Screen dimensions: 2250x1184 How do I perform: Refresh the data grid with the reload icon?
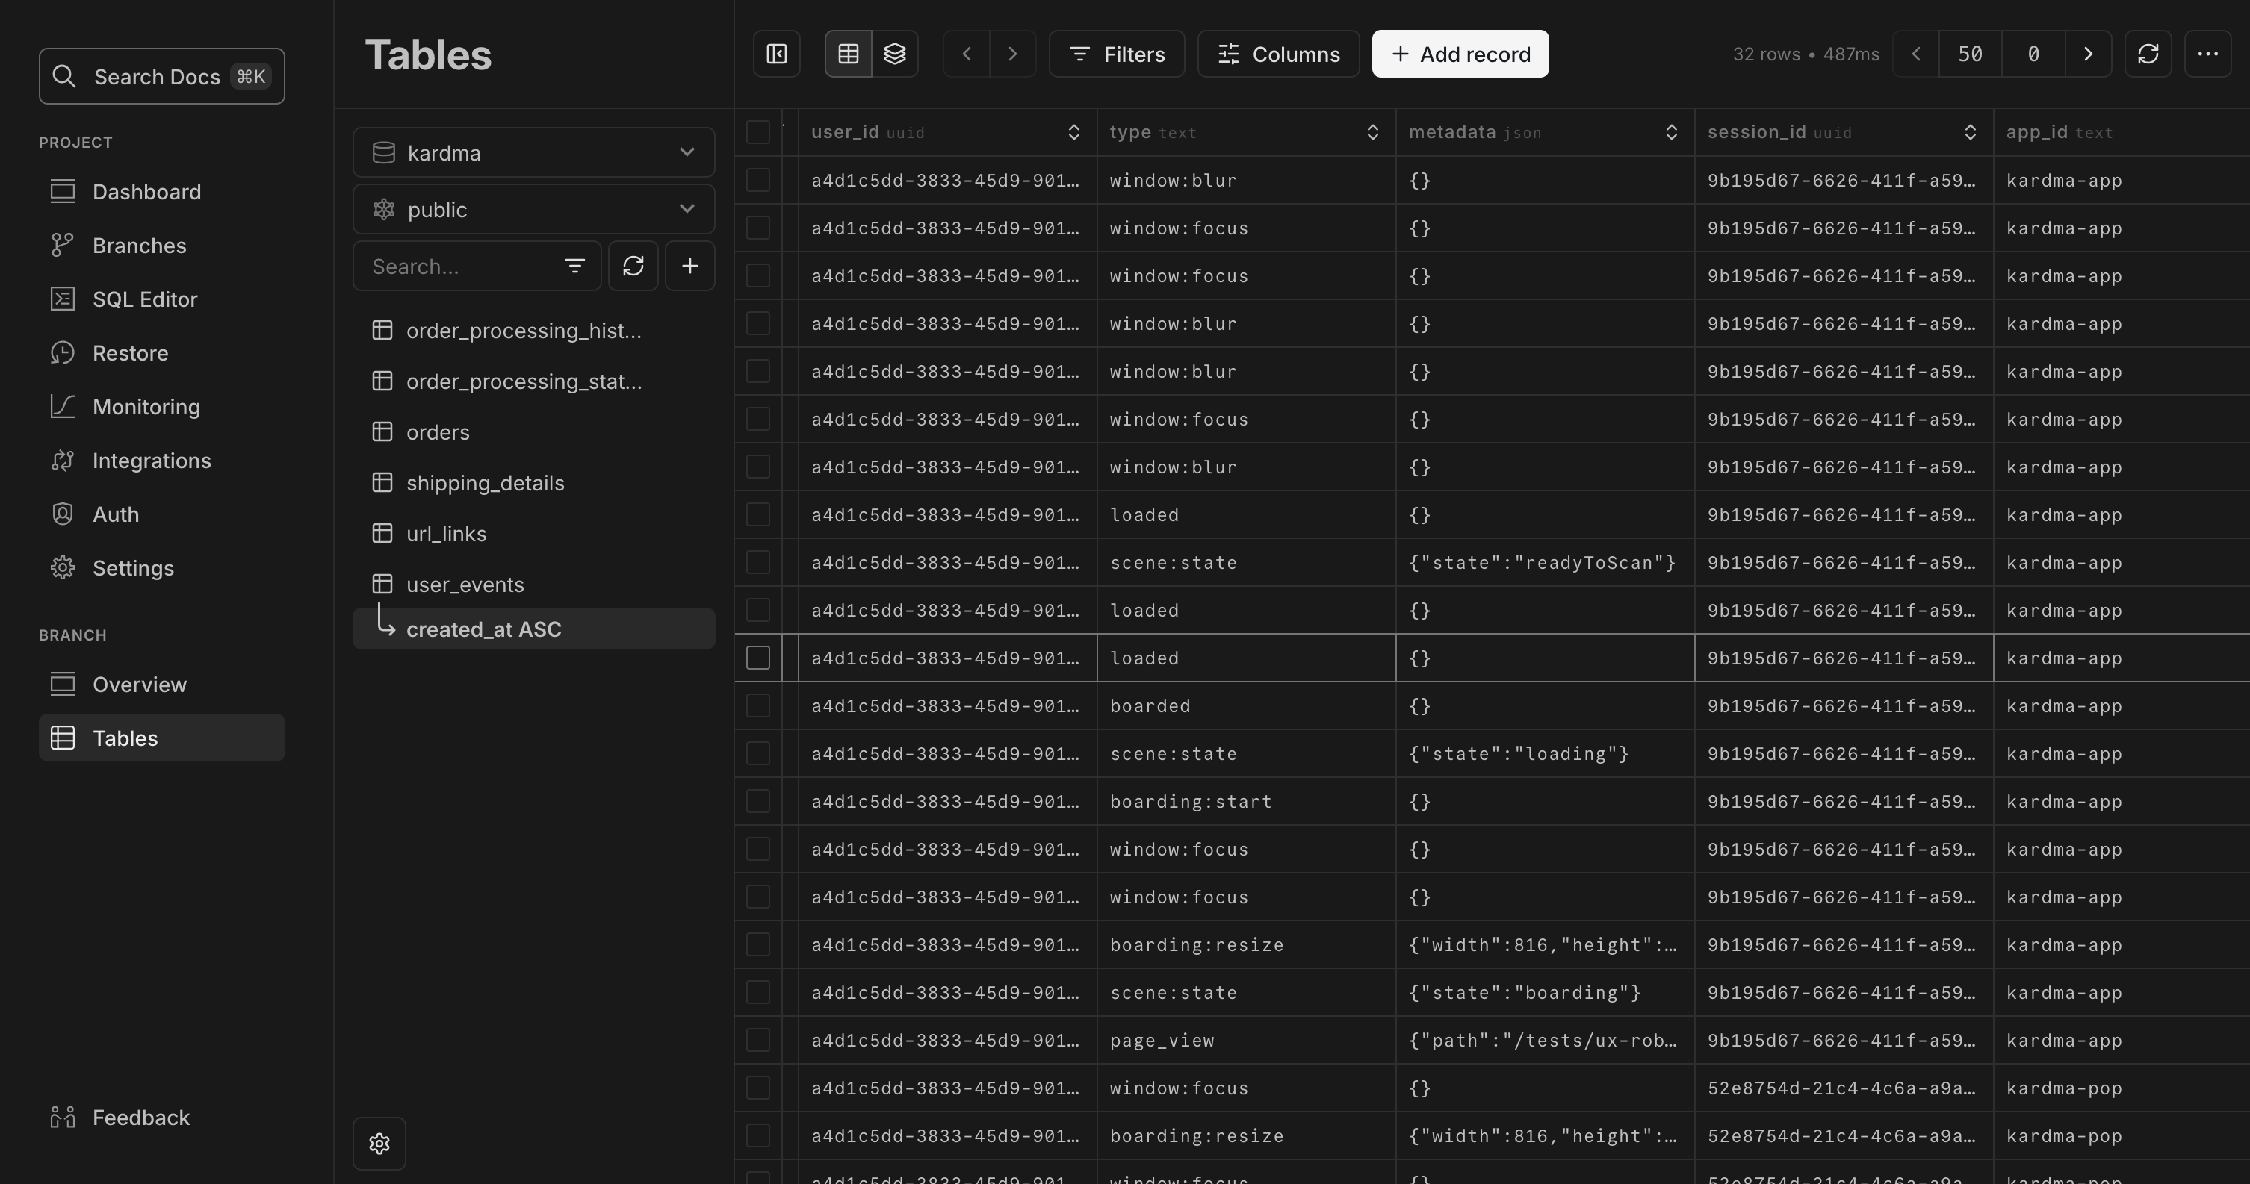[x=2148, y=53]
